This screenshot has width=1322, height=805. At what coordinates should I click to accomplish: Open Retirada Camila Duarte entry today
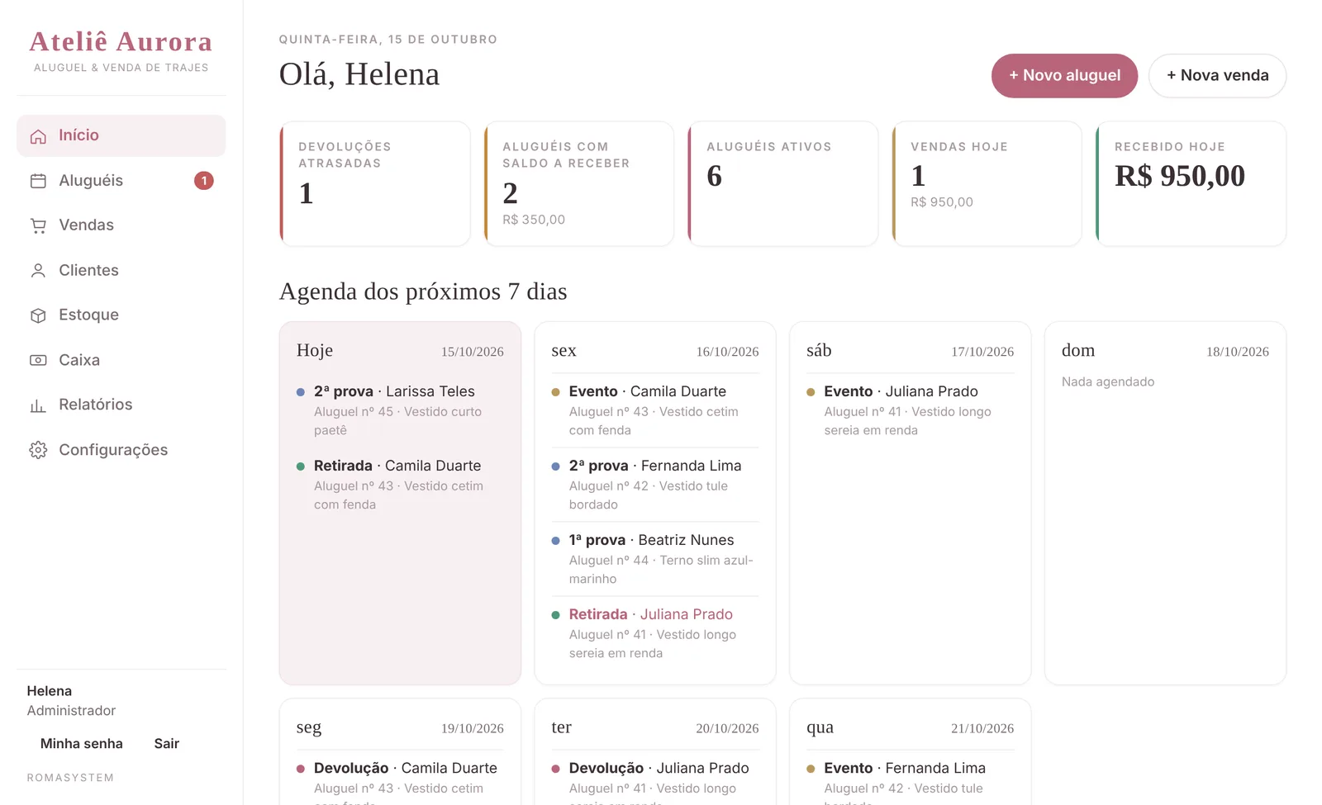tap(400, 485)
